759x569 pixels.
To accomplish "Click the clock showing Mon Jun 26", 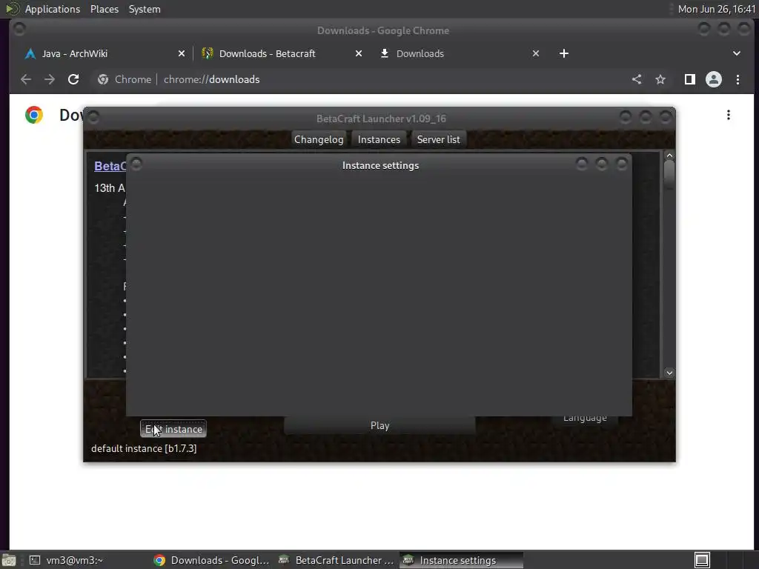I will (717, 9).
